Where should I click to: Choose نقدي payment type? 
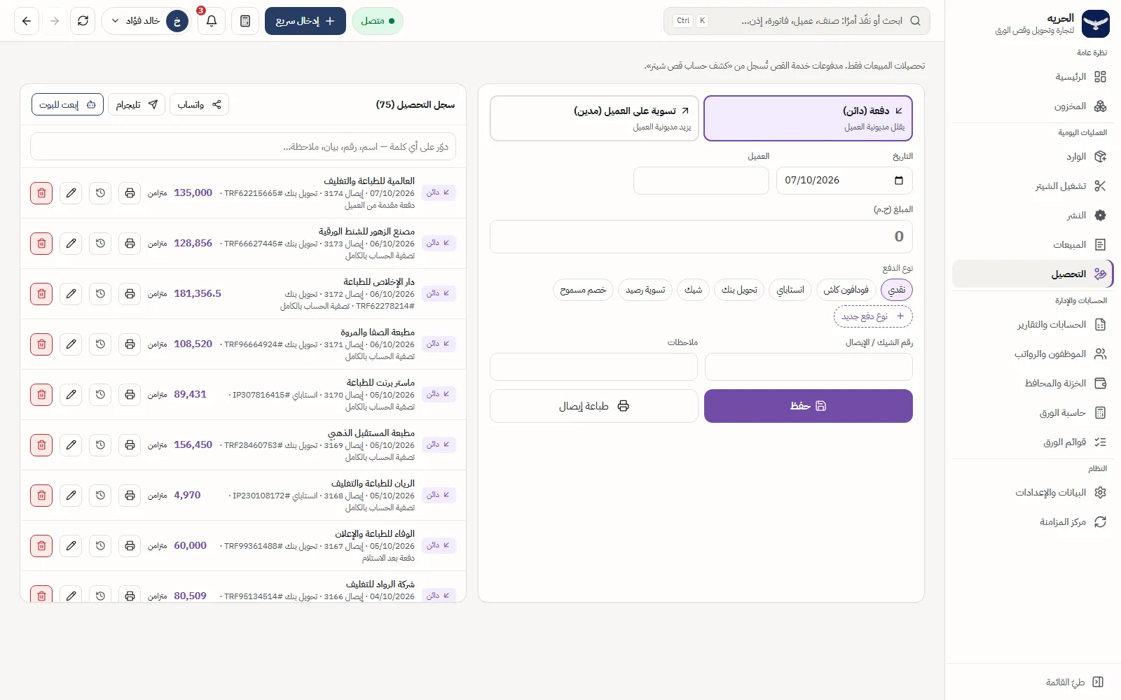point(896,290)
